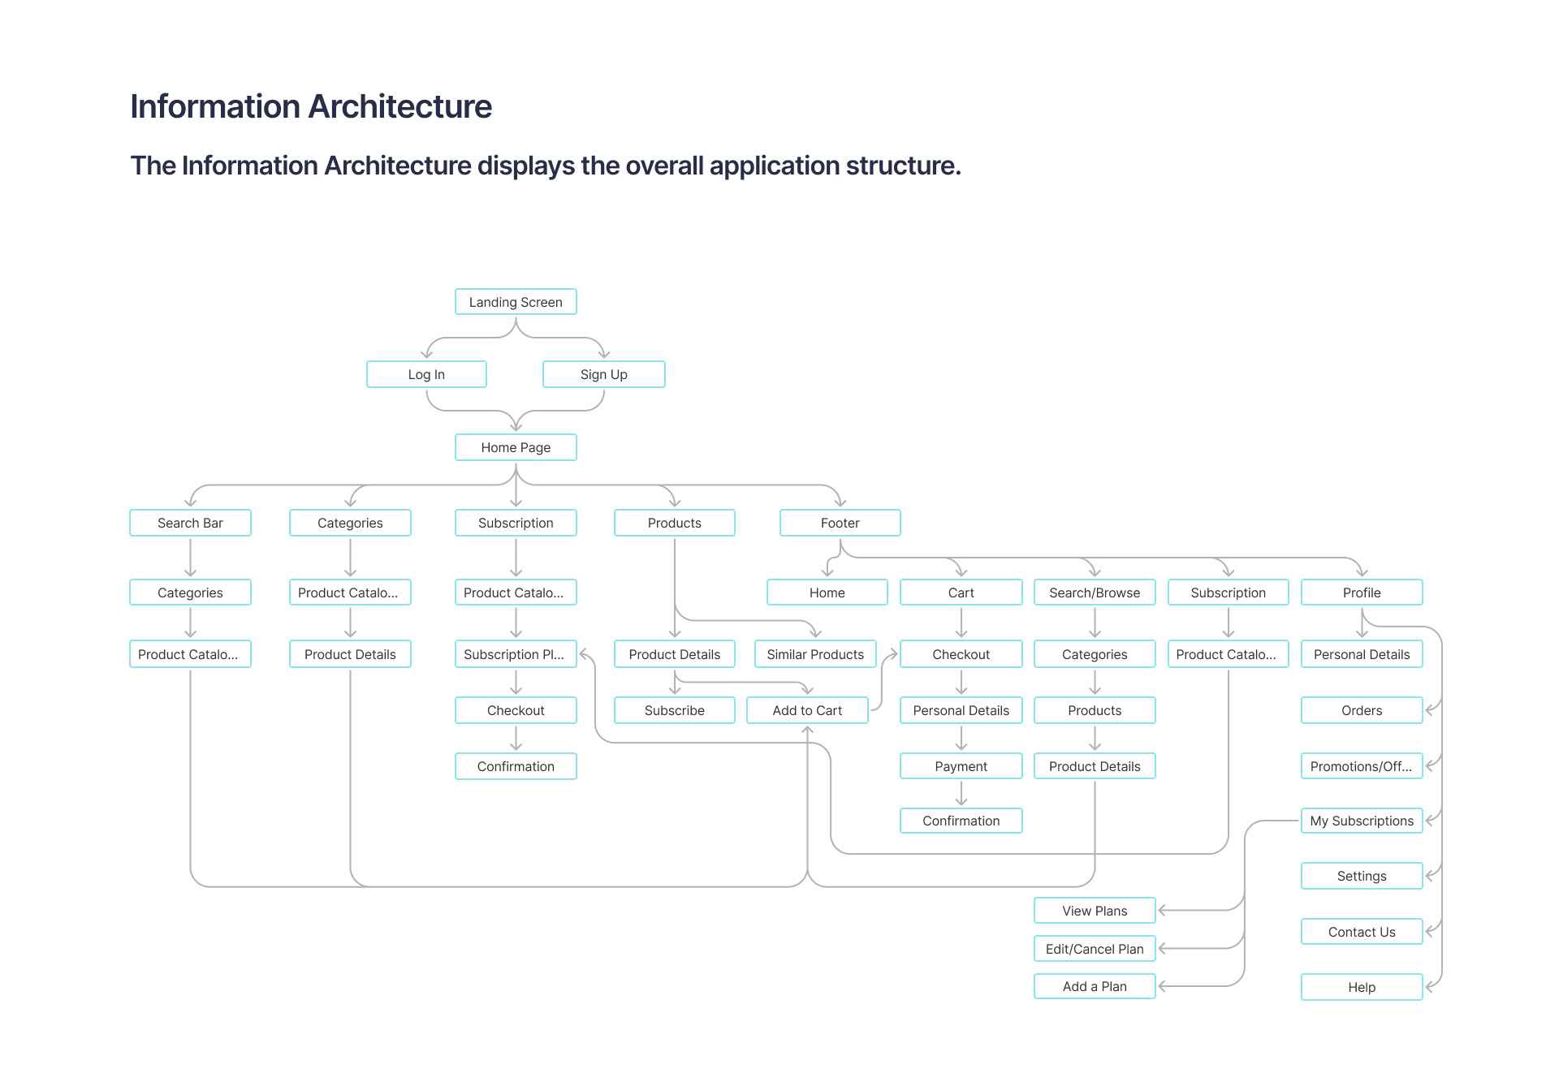Click the Edit/Cancel Plan node
Image resolution: width=1559 pixels, height=1086 pixels.
(1095, 949)
